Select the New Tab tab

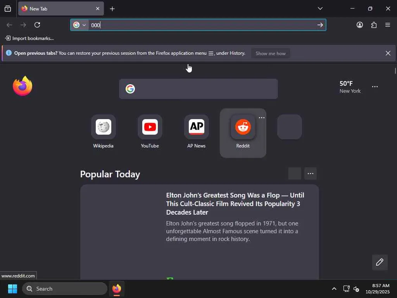(x=61, y=9)
